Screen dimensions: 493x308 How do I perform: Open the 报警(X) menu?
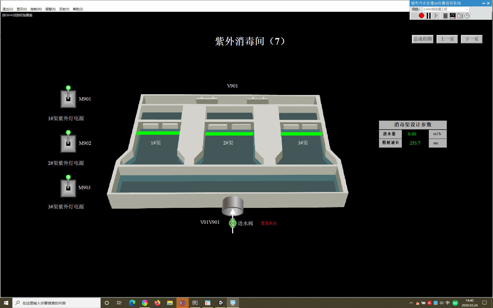(50, 9)
